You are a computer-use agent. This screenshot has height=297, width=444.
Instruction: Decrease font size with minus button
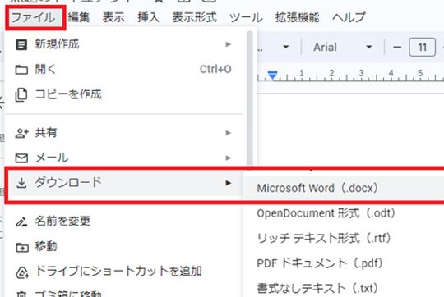point(397,47)
